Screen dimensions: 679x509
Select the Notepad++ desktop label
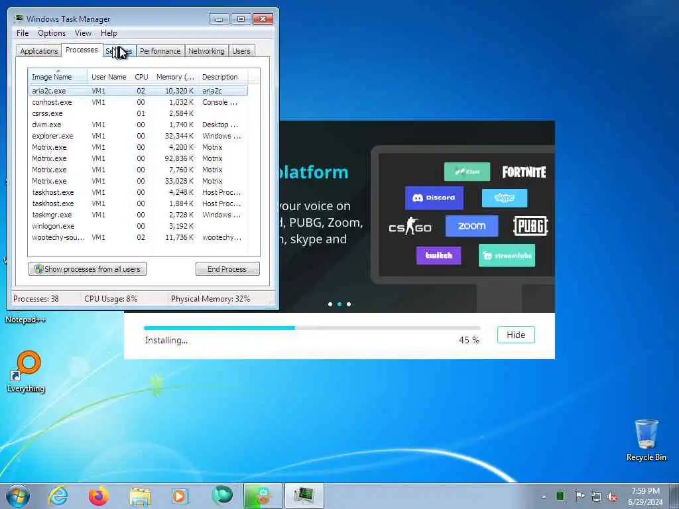coord(25,320)
